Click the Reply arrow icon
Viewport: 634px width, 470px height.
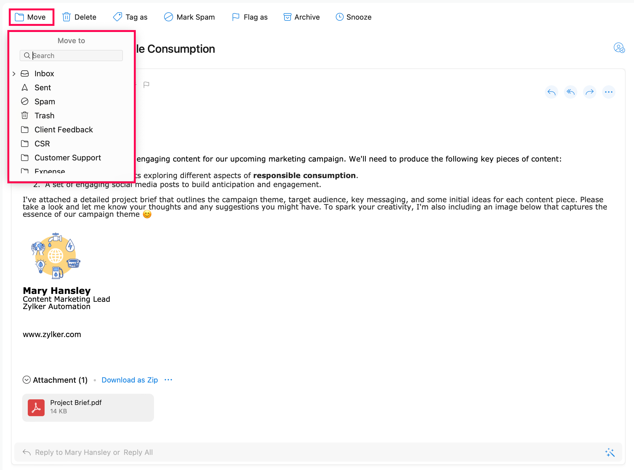551,92
